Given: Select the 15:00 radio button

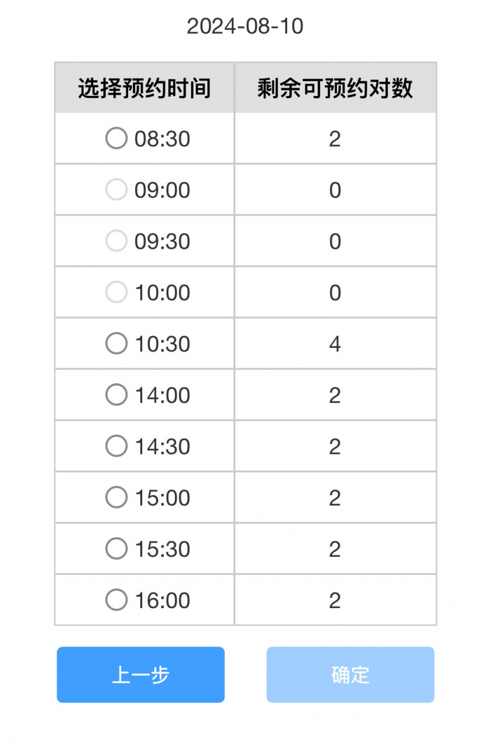Looking at the screenshot, I should (x=116, y=498).
